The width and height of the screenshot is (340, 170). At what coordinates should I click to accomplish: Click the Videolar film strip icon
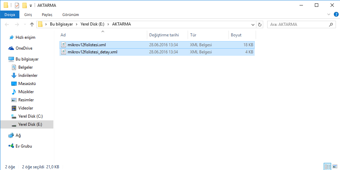tap(14, 108)
